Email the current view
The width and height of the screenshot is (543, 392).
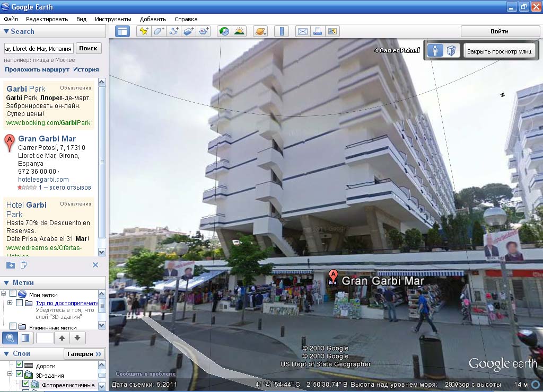click(x=303, y=31)
